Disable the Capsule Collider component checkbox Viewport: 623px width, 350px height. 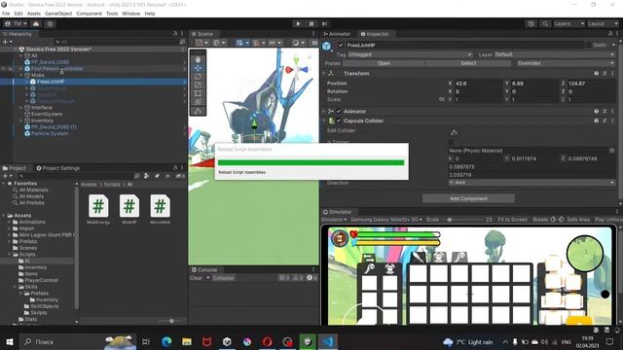pyautogui.click(x=339, y=121)
